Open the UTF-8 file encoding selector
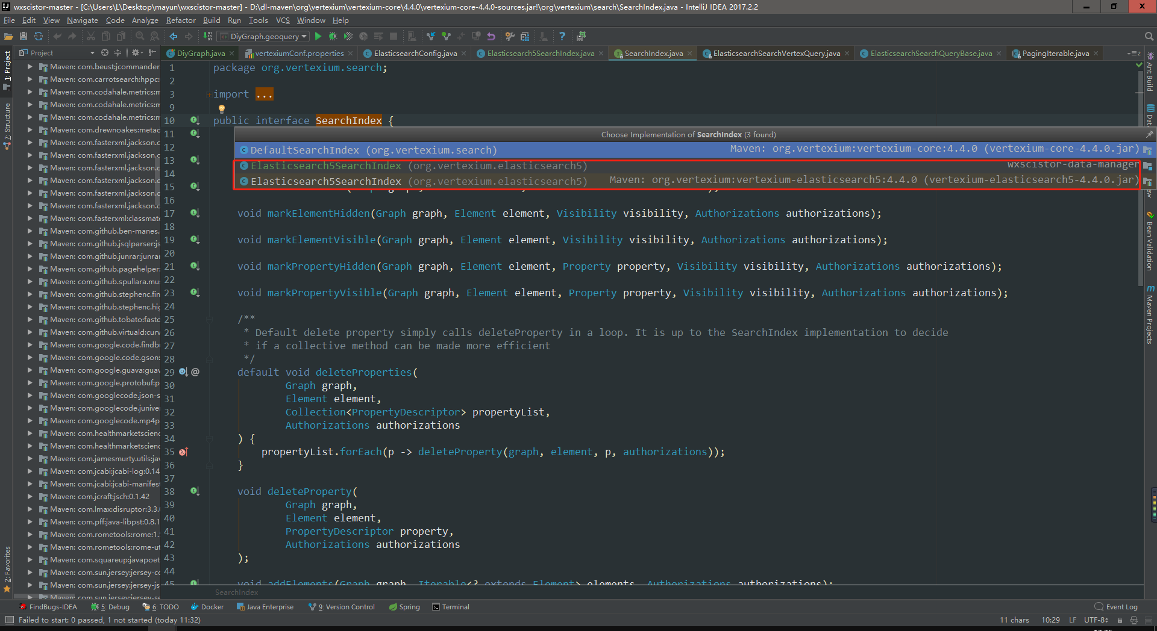Image resolution: width=1157 pixels, height=631 pixels. (1096, 620)
